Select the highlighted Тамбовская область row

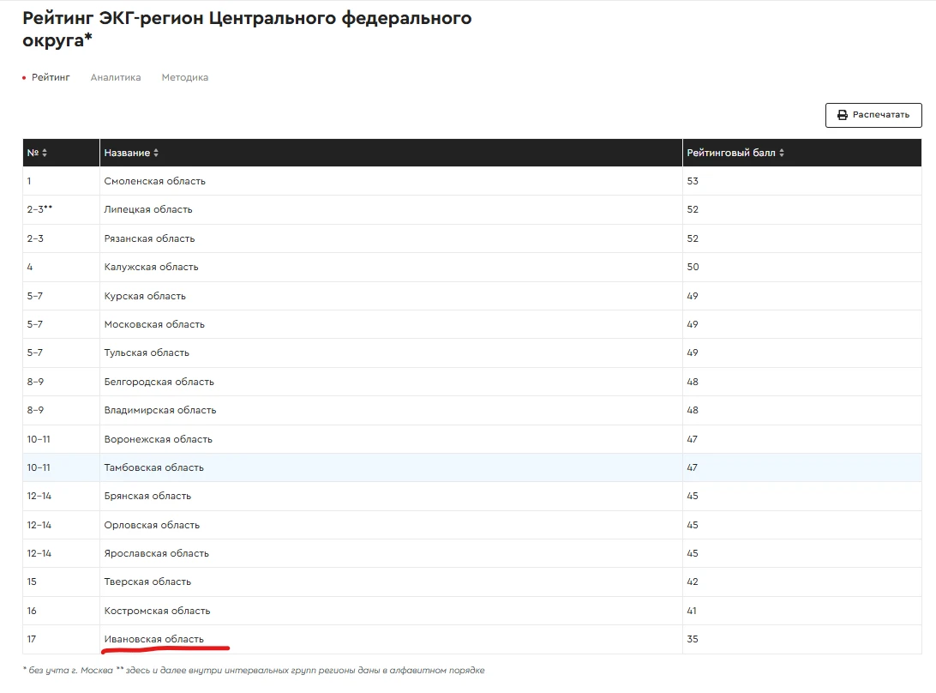tap(472, 467)
